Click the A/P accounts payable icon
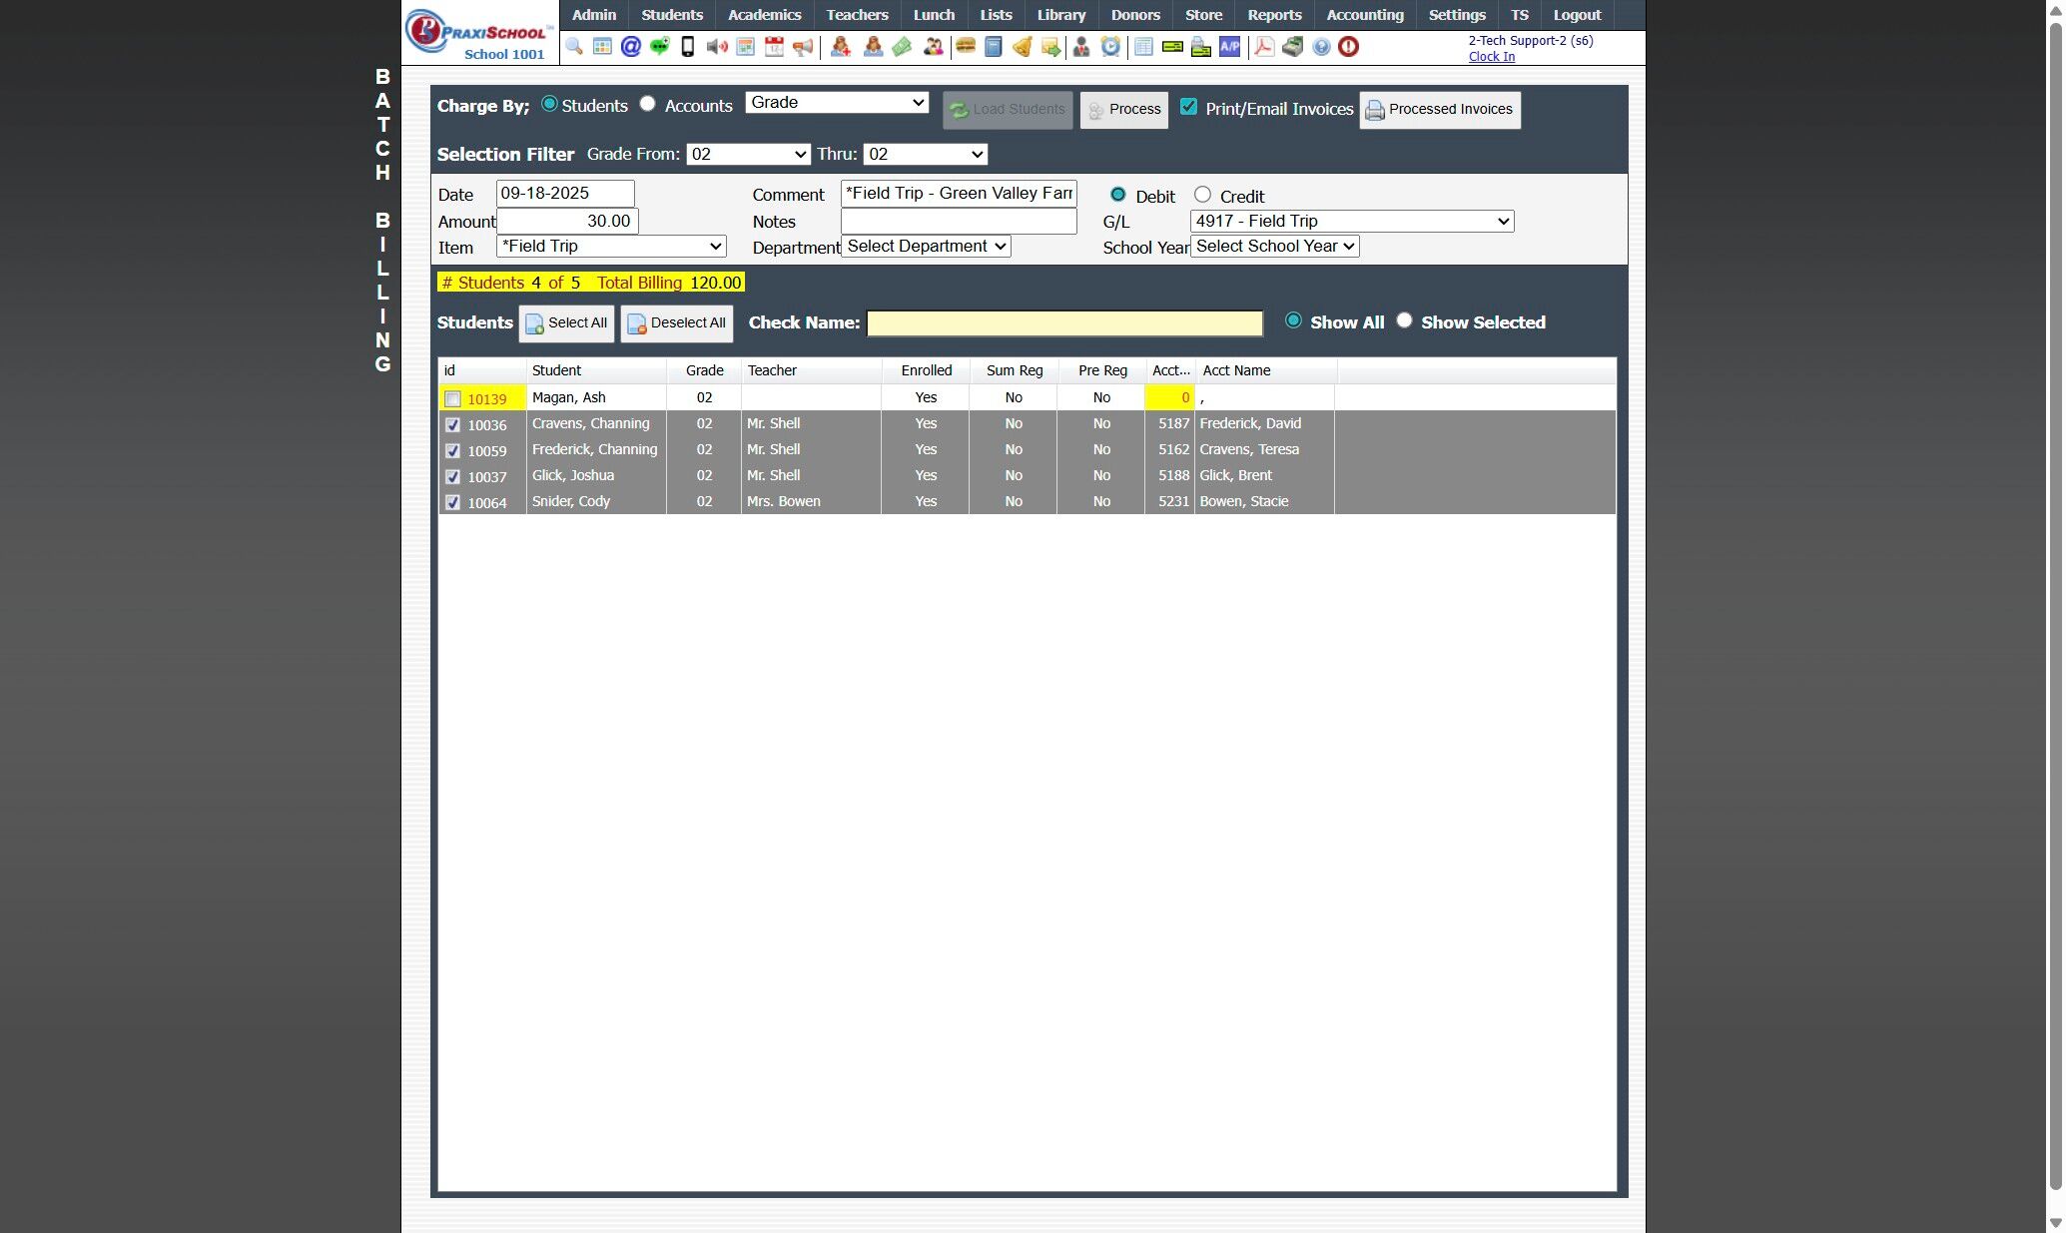Image resolution: width=2066 pixels, height=1233 pixels. pos(1229,47)
